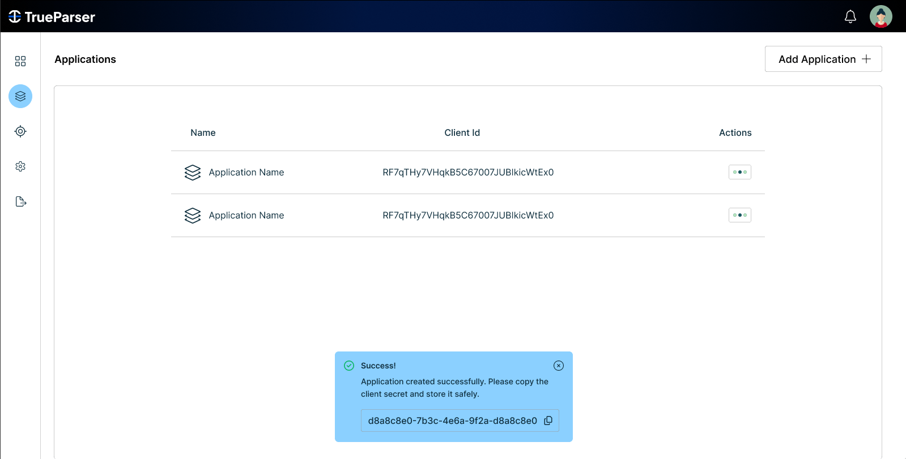The image size is (906, 459).
Task: Click the plus icon on Add Application
Action: [x=866, y=59]
